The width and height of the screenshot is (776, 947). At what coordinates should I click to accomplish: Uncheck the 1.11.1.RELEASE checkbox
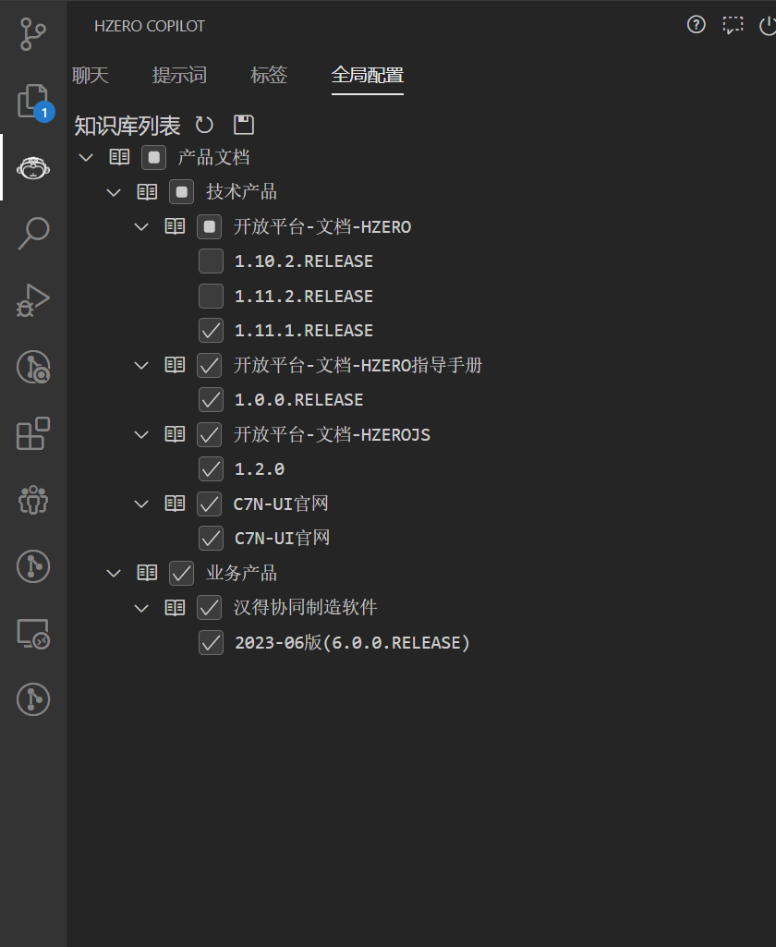[x=211, y=331]
